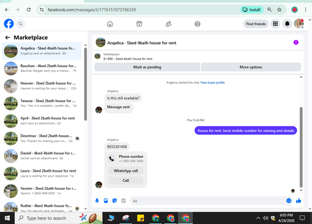
Task: Show hidden system tray icons
Action: tap(258, 218)
